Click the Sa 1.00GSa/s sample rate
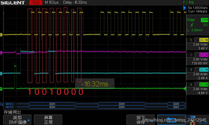This screenshot has width=209, height=125. pos(198,8)
